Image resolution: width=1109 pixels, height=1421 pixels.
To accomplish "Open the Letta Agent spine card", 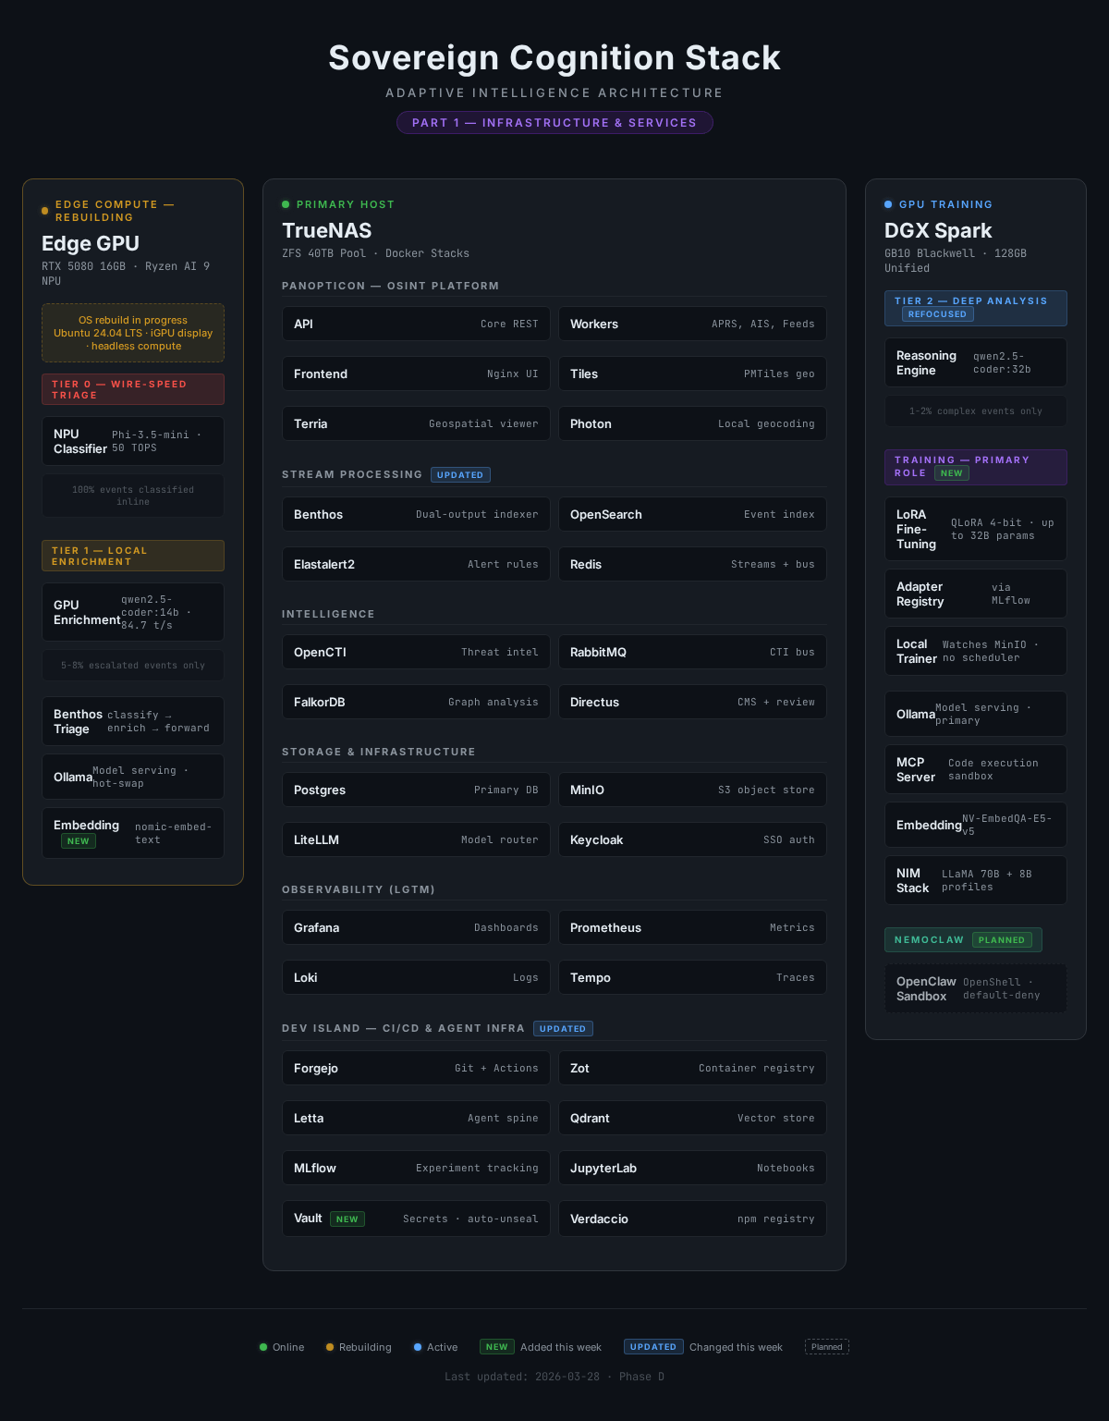I will tap(416, 1119).
